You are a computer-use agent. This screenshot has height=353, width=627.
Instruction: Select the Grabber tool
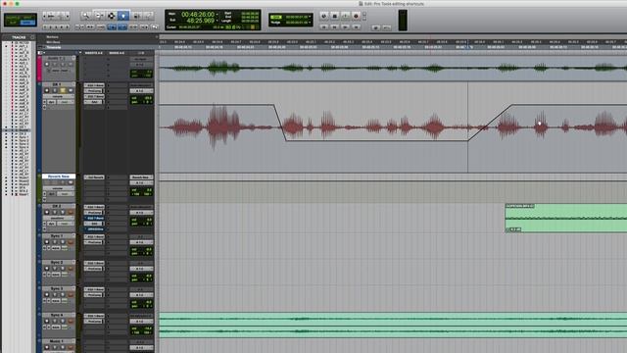click(123, 16)
